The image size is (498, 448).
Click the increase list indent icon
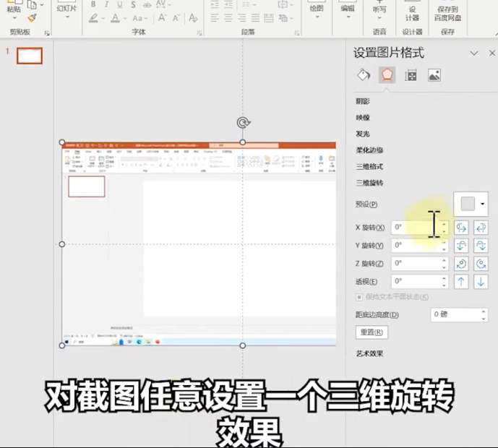coord(228,4)
